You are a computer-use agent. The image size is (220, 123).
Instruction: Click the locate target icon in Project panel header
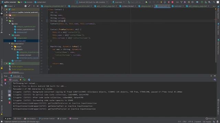25,6
